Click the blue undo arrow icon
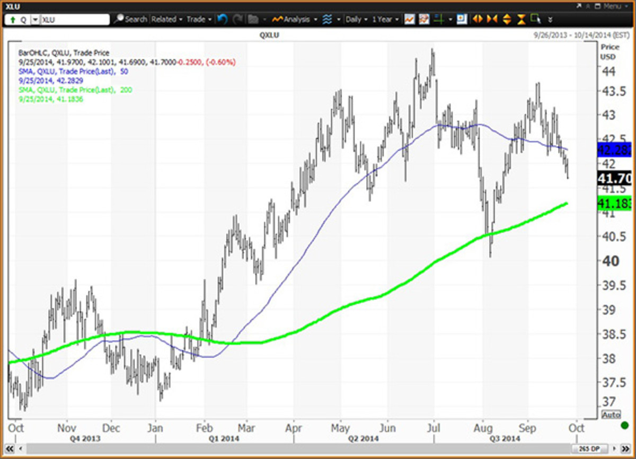 pyautogui.click(x=222, y=19)
